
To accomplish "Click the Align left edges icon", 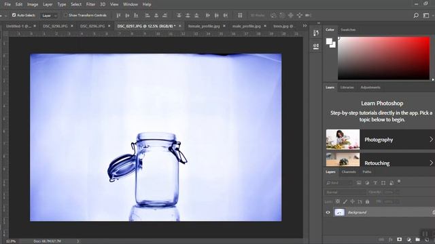I will click(147, 16).
